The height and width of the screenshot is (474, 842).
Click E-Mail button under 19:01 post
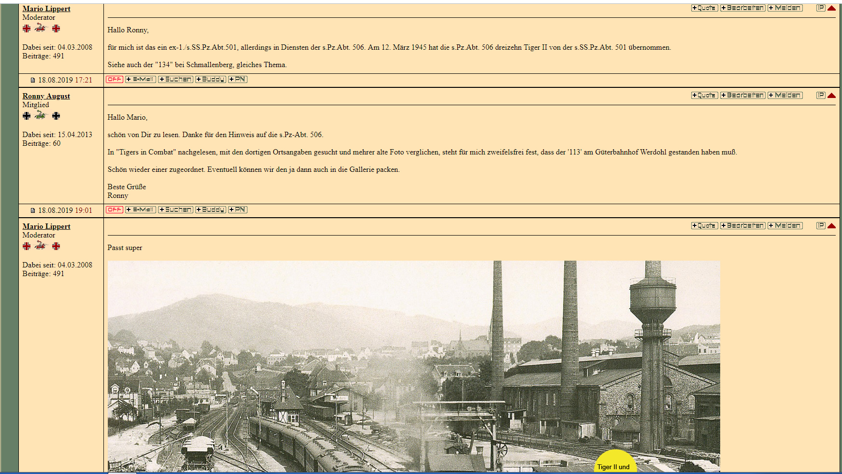[x=141, y=209]
